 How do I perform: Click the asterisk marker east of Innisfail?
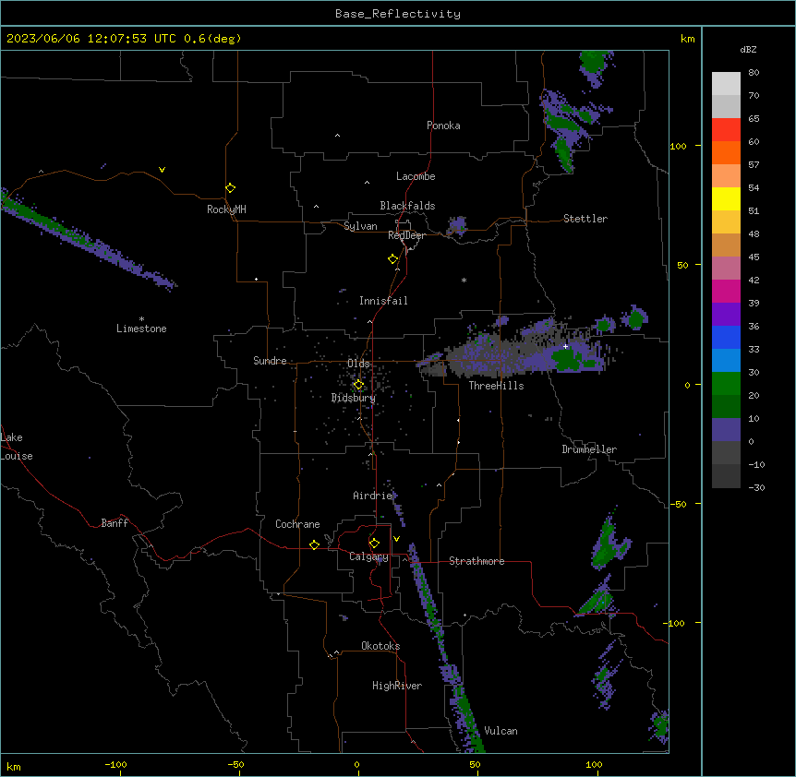pos(464,280)
